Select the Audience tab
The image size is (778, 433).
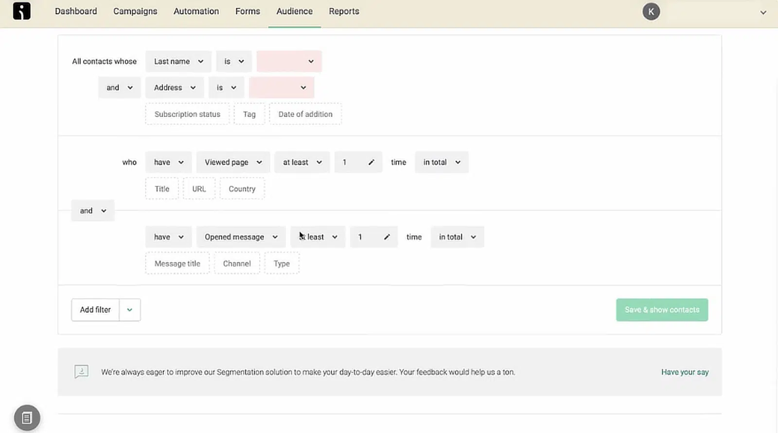(x=294, y=11)
